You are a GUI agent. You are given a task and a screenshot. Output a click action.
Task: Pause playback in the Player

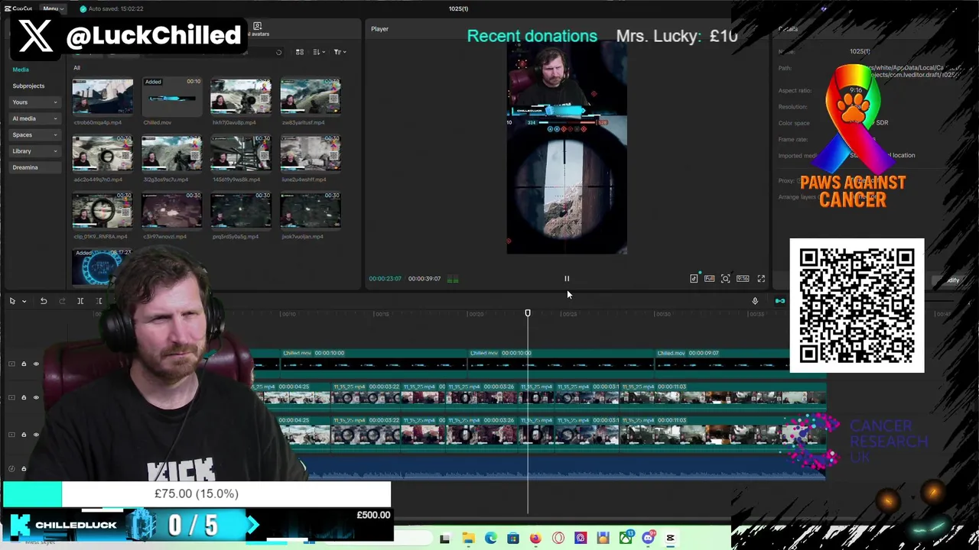(x=567, y=279)
